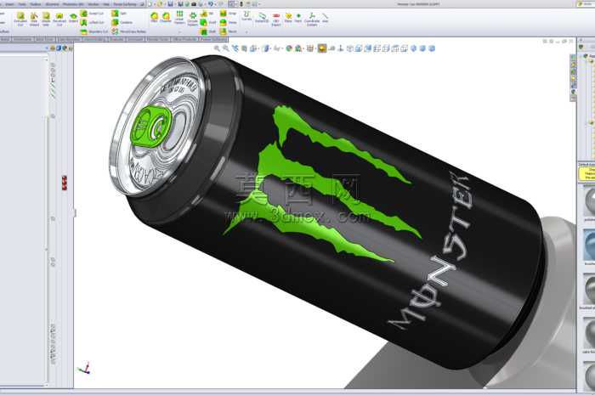Select the Coordinate System tool
This screenshot has width=595, height=395.
(312, 19)
